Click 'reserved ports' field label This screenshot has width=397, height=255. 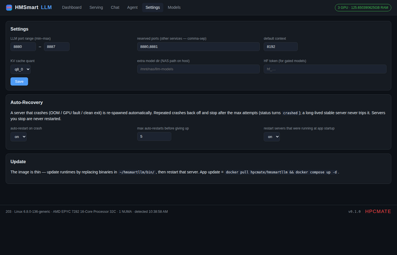pos(172,39)
